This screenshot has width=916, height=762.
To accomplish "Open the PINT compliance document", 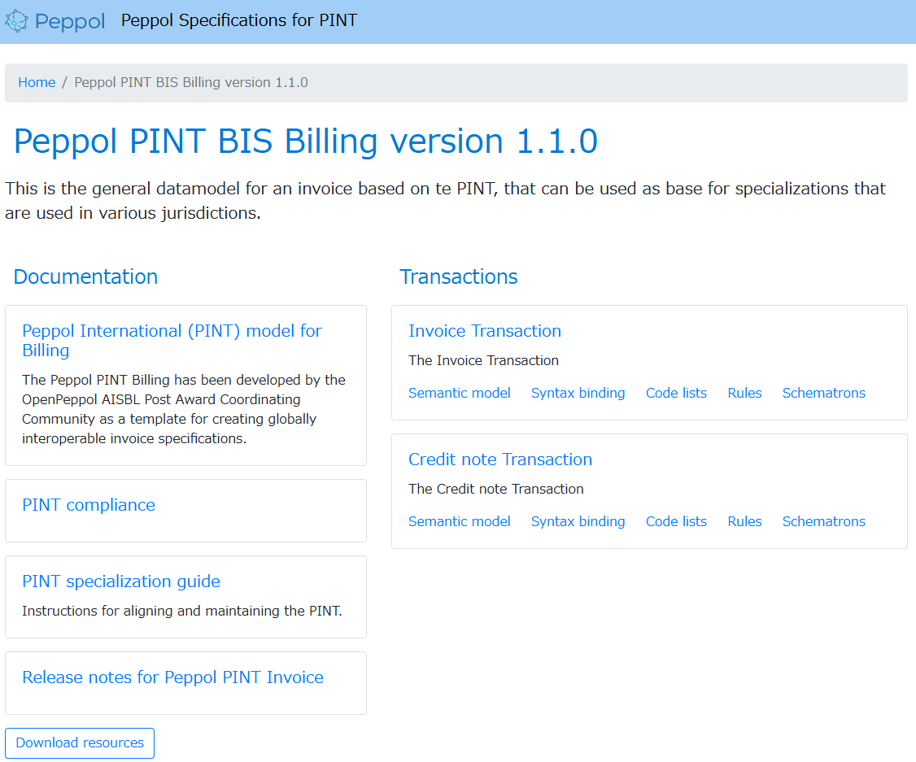I will [x=89, y=504].
